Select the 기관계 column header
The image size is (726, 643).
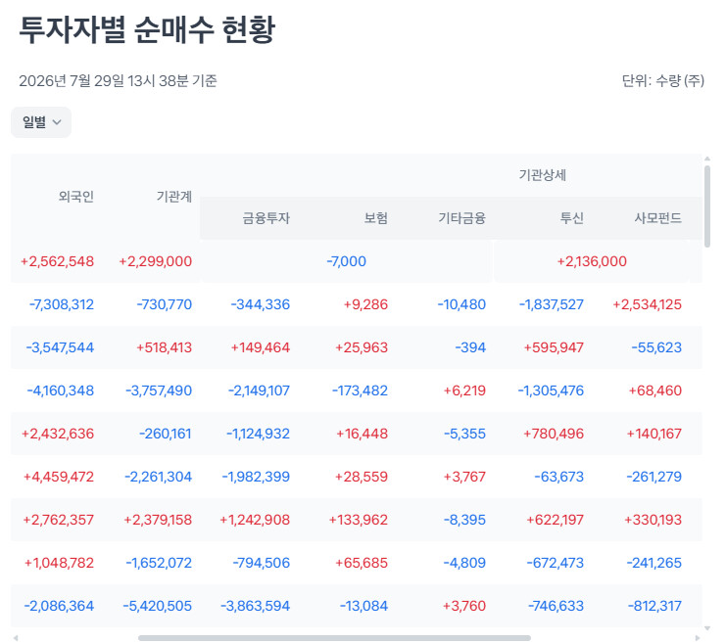174,197
